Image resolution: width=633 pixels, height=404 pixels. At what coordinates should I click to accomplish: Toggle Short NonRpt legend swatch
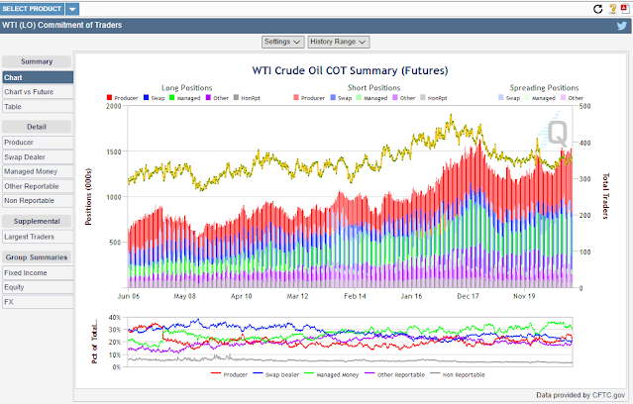[423, 98]
